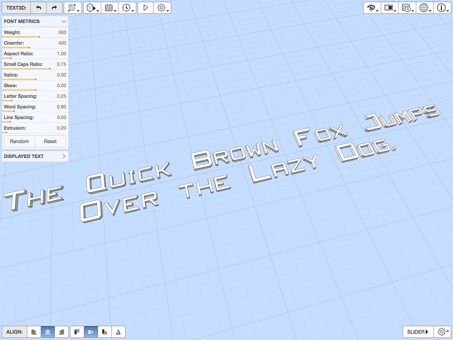Click the Letter Spacing value 0.25
The width and height of the screenshot is (453, 340).
(61, 96)
